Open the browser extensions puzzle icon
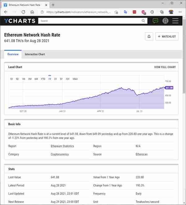This screenshot has height=205, width=186. coord(152,12)
